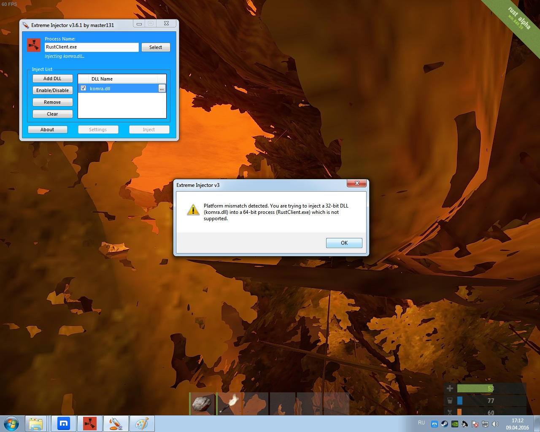Click the Steam tray icon

coord(445,424)
